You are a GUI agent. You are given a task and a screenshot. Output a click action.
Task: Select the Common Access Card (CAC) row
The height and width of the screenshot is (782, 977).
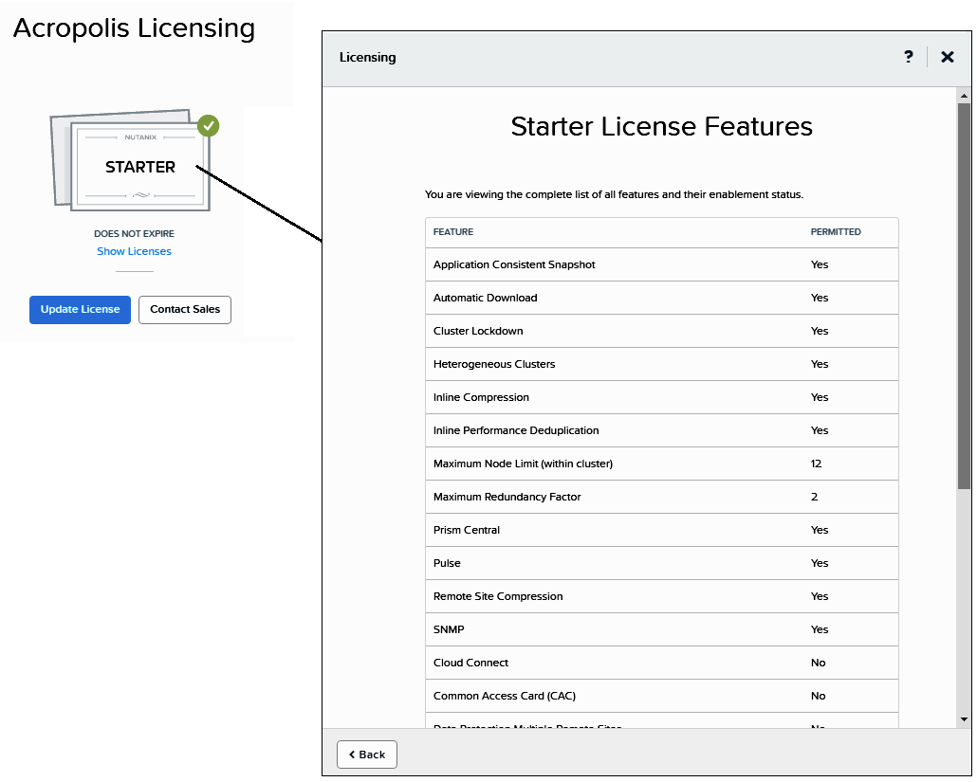pyautogui.click(x=662, y=696)
